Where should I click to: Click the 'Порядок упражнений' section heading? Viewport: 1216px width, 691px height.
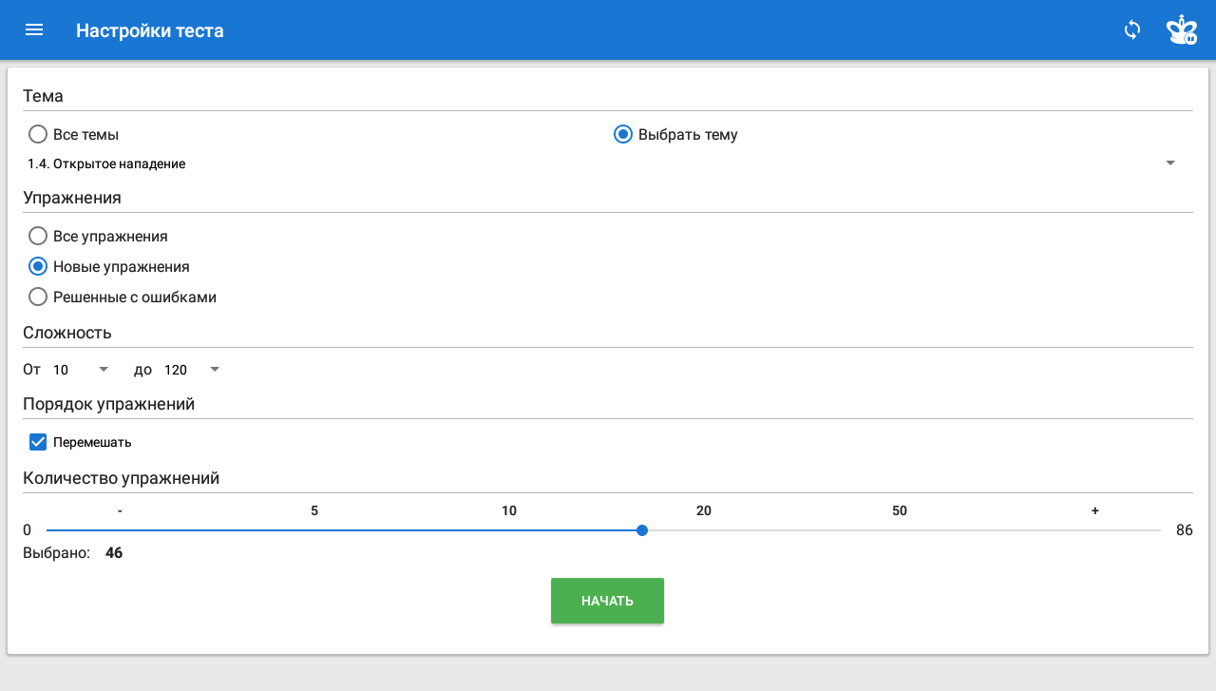pyautogui.click(x=108, y=404)
